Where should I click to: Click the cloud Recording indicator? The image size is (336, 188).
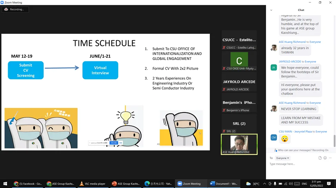click(15, 10)
